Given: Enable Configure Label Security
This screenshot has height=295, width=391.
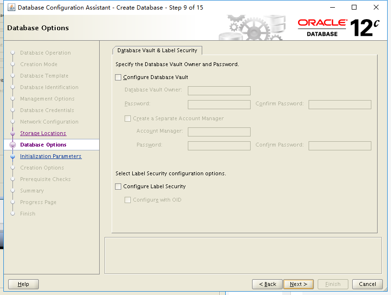Looking at the screenshot, I should (x=118, y=186).
